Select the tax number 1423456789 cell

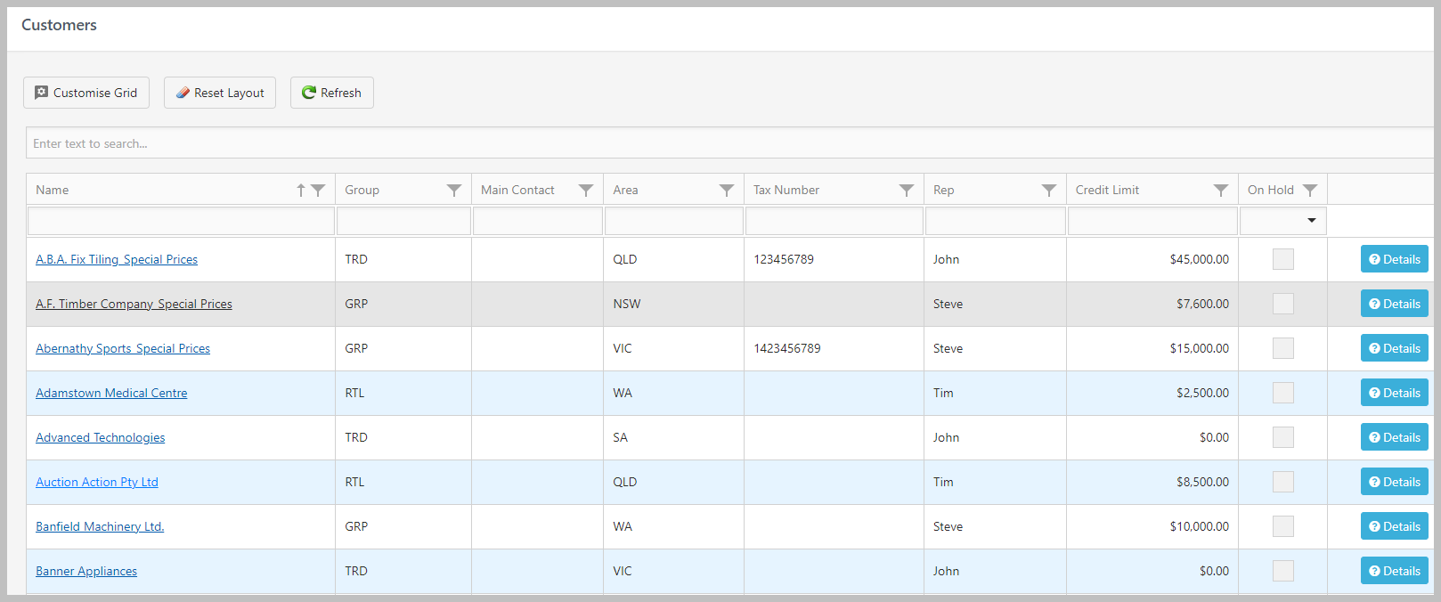point(834,348)
